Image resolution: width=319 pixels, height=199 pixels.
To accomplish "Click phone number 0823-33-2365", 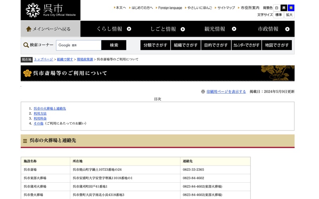I will click(x=193, y=170).
